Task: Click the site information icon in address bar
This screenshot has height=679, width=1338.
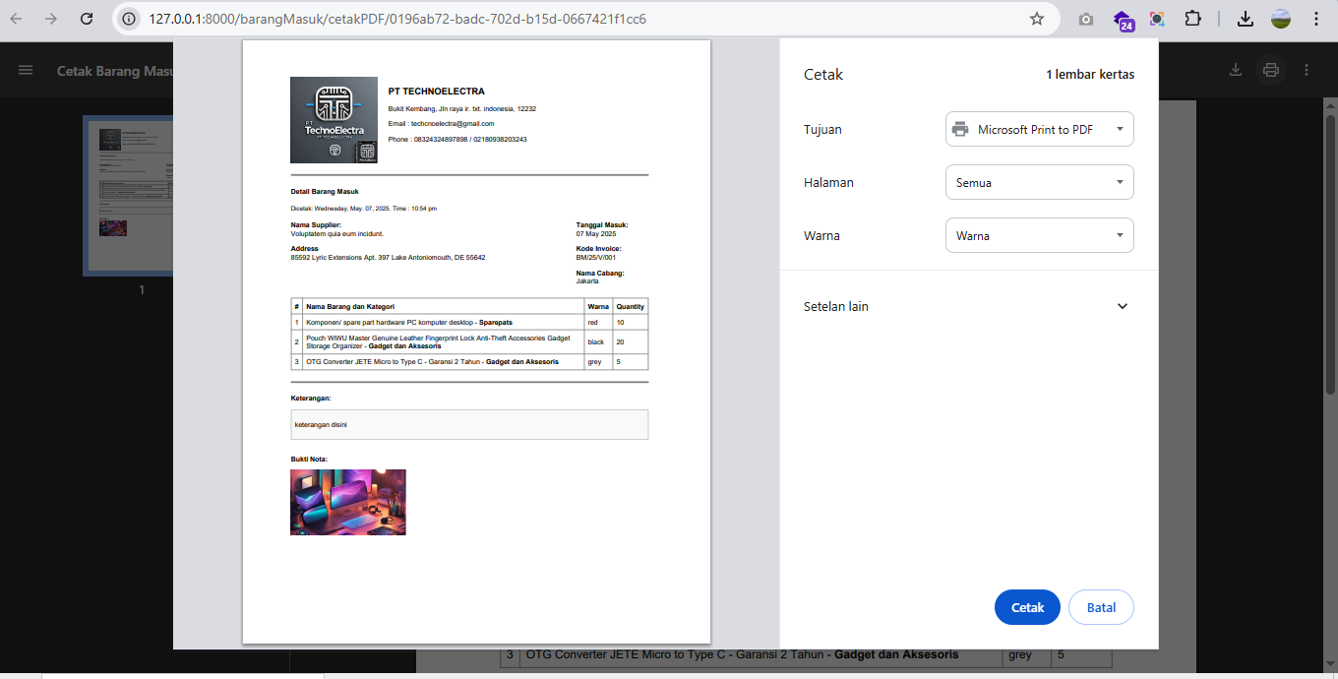Action: click(x=129, y=19)
